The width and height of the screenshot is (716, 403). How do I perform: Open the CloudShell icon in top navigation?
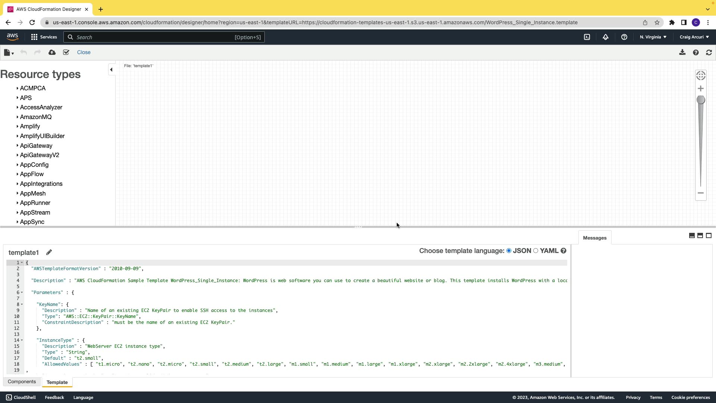(587, 37)
